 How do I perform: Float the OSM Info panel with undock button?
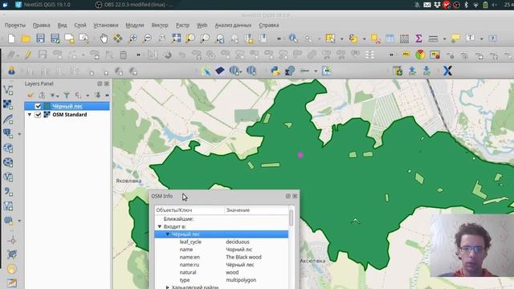click(x=288, y=196)
